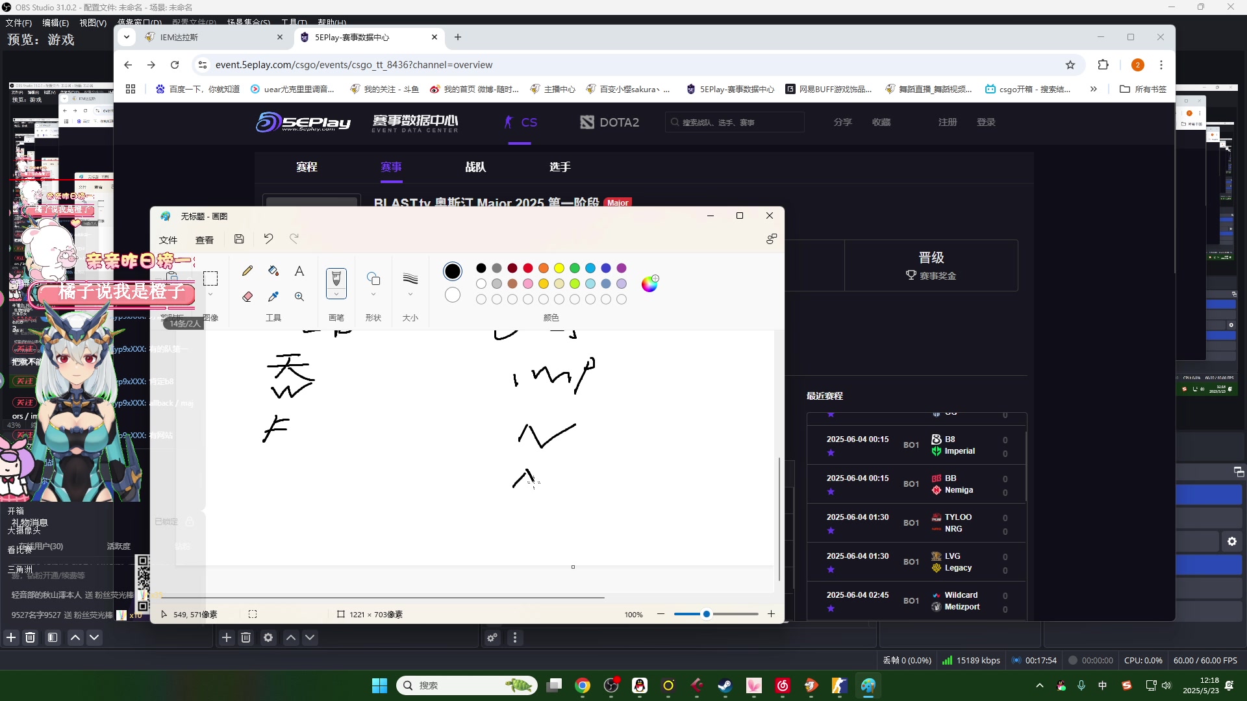Expand the brushes dropdown in Paint
Image resolution: width=1247 pixels, height=701 pixels.
click(x=336, y=294)
